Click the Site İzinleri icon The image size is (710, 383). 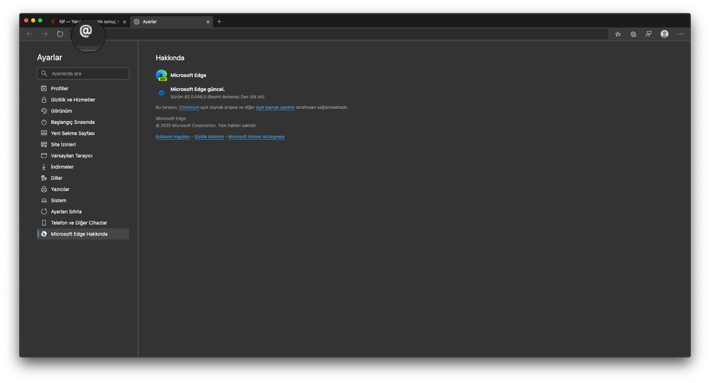click(x=44, y=144)
